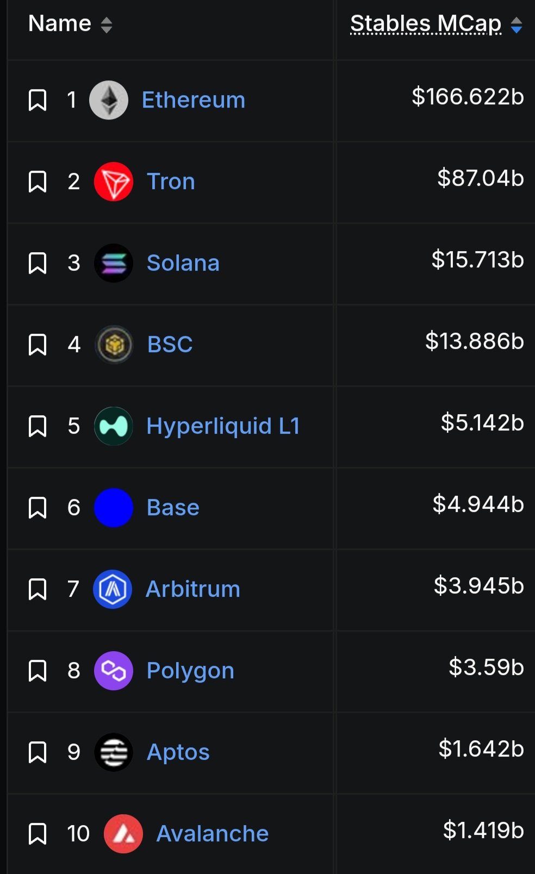Click the Name column header

60,24
